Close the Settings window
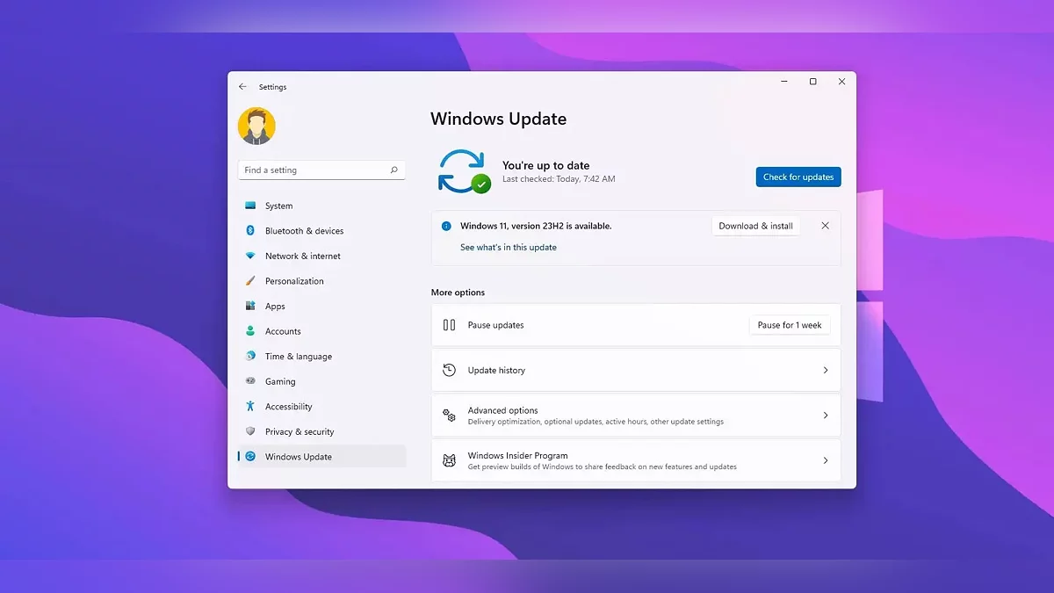 pyautogui.click(x=841, y=82)
